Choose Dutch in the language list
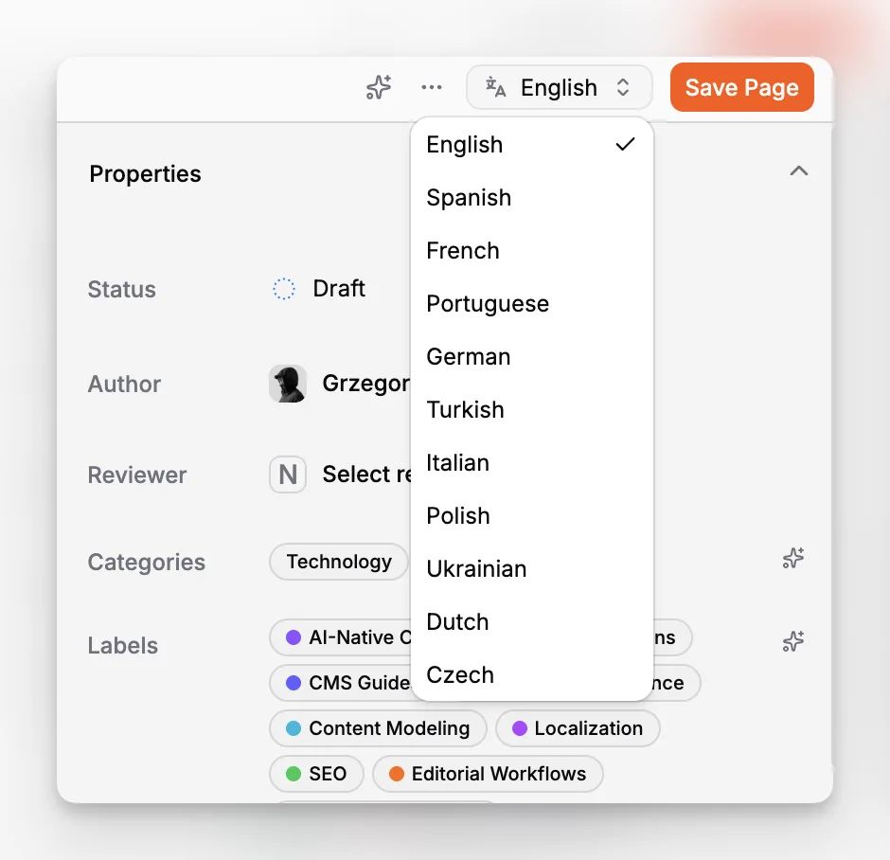 click(x=532, y=621)
